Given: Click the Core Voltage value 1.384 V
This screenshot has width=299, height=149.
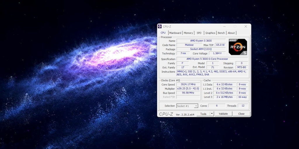Looking at the screenshot, I should tap(217, 53).
